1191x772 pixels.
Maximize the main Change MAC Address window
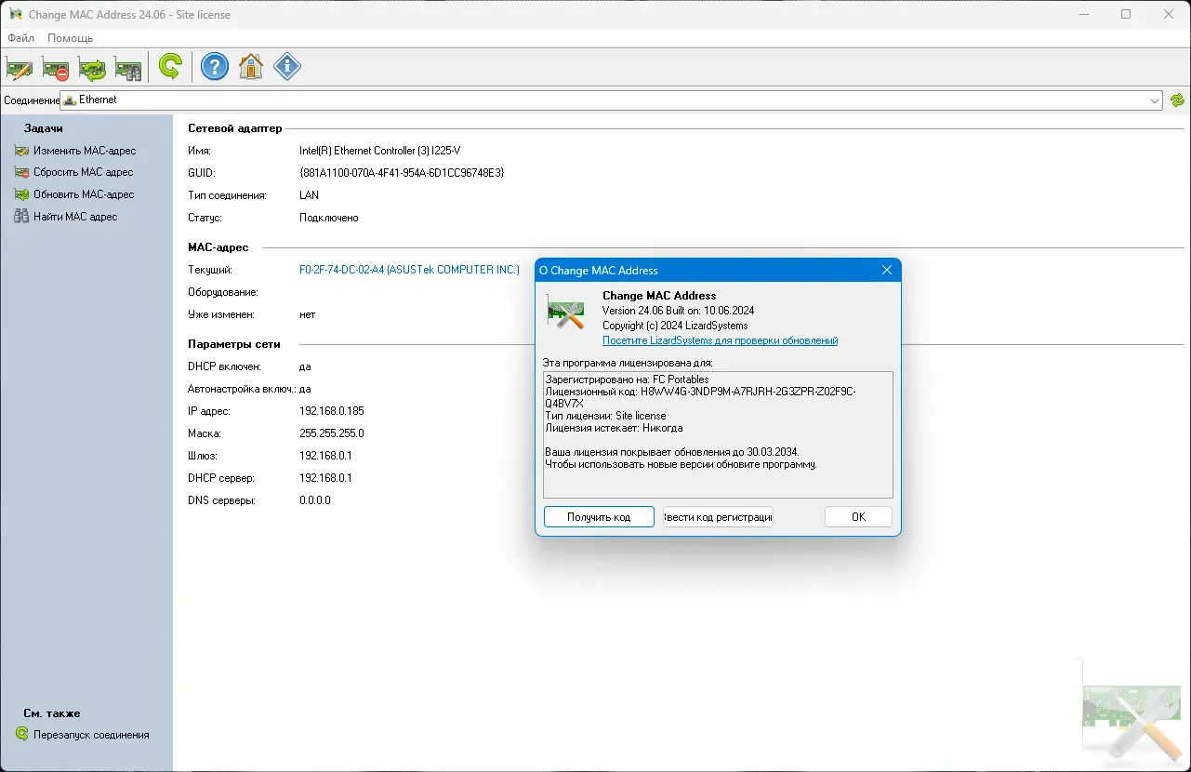1126,15
